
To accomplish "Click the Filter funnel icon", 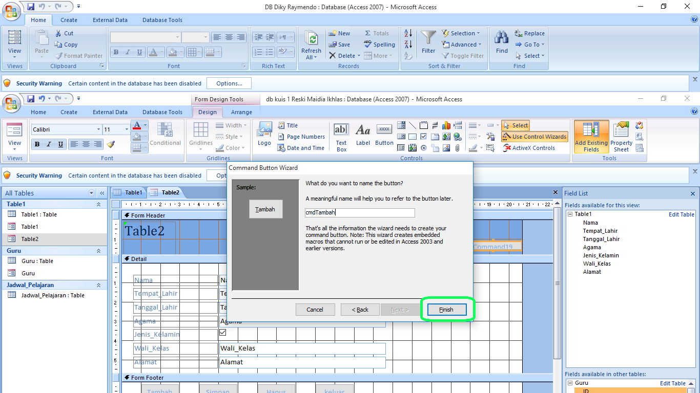I will [428, 41].
